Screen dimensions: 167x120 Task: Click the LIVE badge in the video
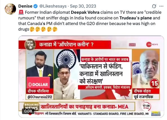pyautogui.click(x=132, y=45)
